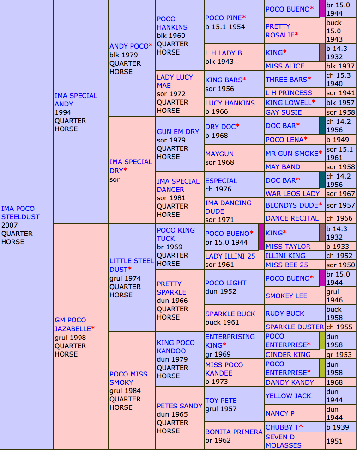This screenshot has height=450, width=357.
Task: Open the GUN EM DRY link
Action: point(178,132)
